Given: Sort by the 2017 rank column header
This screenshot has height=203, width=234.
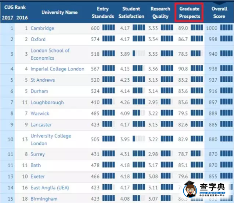Looking at the screenshot, I should [8, 18].
